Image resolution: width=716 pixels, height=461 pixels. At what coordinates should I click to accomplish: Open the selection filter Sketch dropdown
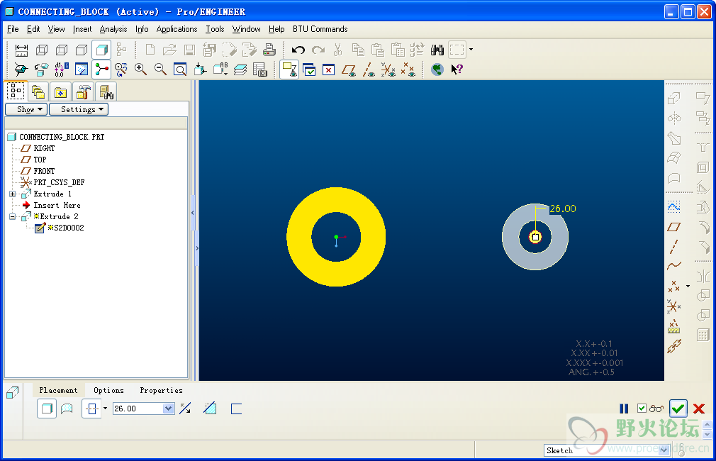point(664,450)
